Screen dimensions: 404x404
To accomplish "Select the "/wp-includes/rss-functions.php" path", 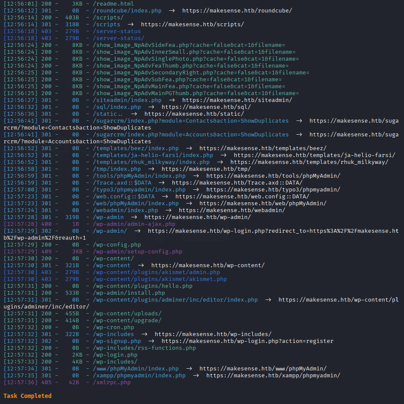I will tap(144, 348).
